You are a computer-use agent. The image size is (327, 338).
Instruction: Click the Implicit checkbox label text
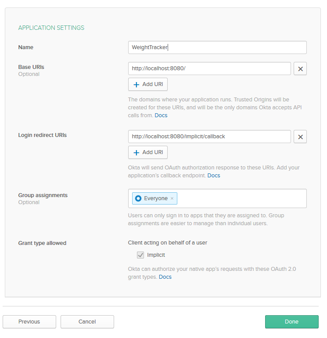156,255
